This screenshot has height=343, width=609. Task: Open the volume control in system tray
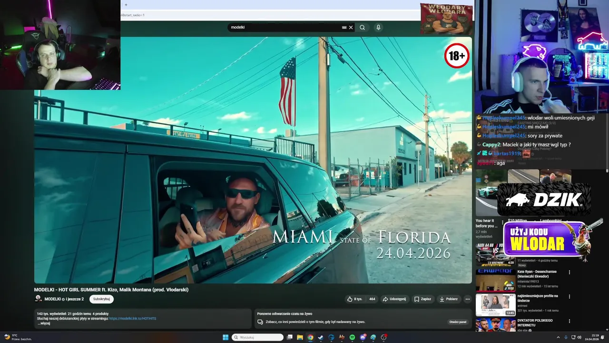(x=579, y=337)
